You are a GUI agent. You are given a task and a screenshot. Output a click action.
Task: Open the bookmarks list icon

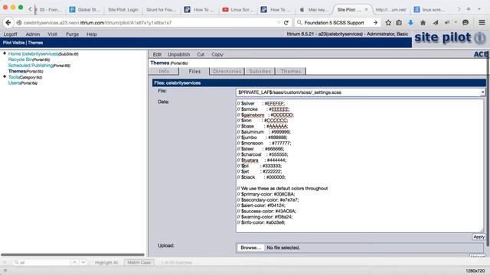(x=399, y=23)
